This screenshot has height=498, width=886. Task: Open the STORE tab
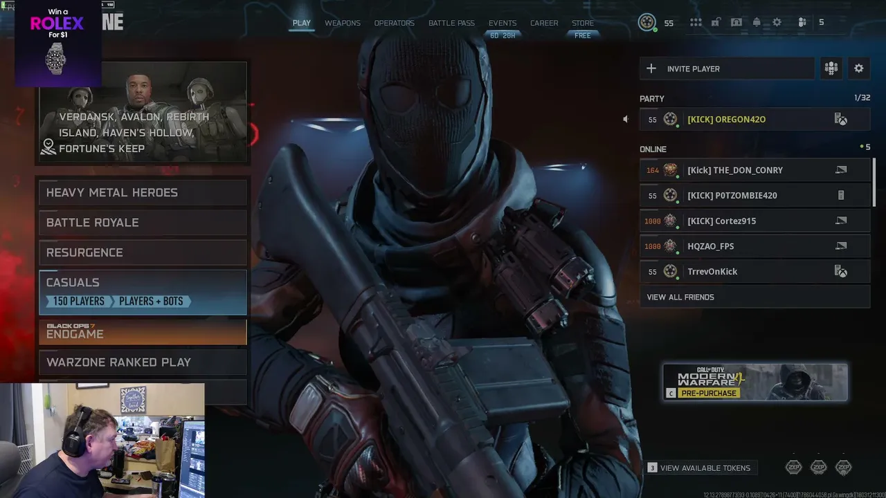click(x=583, y=23)
